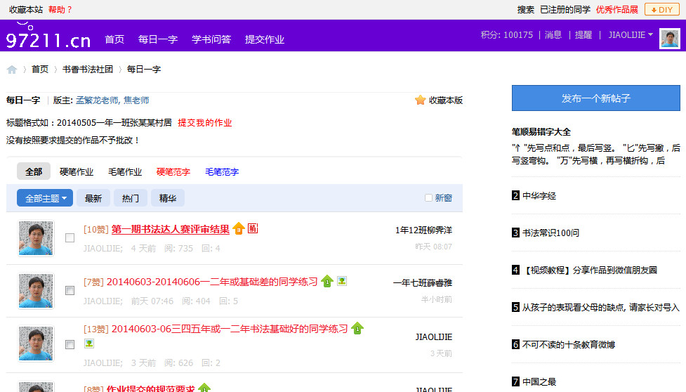
Task: Open thread 20140603-06三四五年或一二年书法基础好的同学练习
Action: tap(230, 329)
